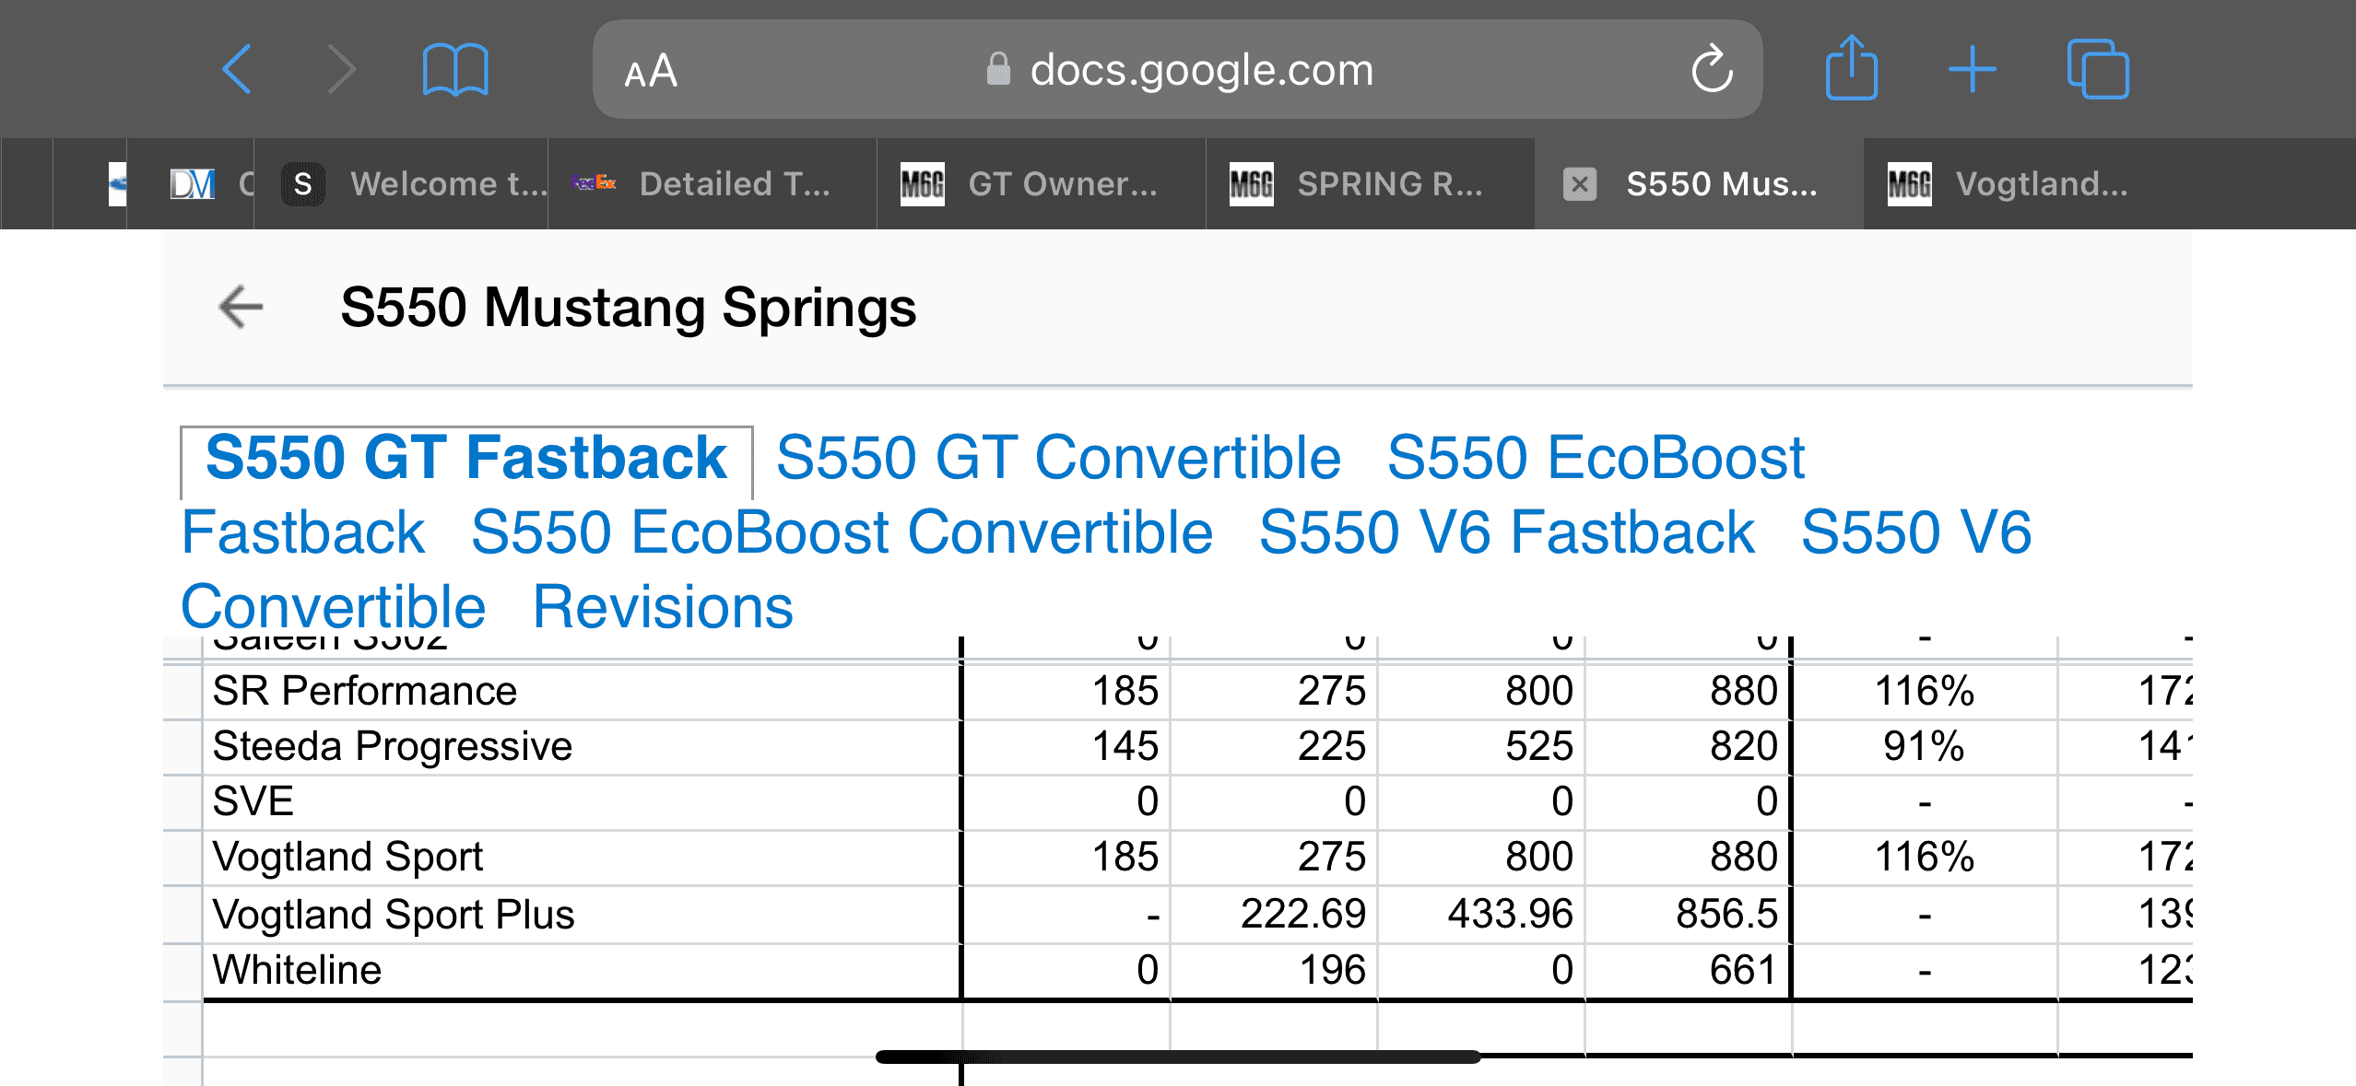The height and width of the screenshot is (1086, 2356).
Task: Click the SR Performance row label
Action: (365, 691)
